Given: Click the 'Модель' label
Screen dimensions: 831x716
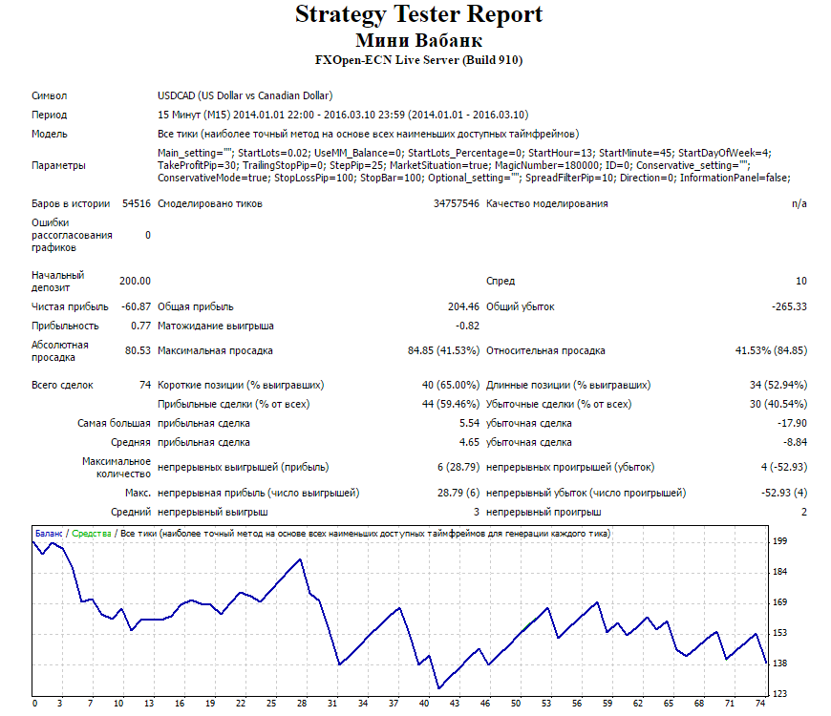Looking at the screenshot, I should (x=50, y=134).
